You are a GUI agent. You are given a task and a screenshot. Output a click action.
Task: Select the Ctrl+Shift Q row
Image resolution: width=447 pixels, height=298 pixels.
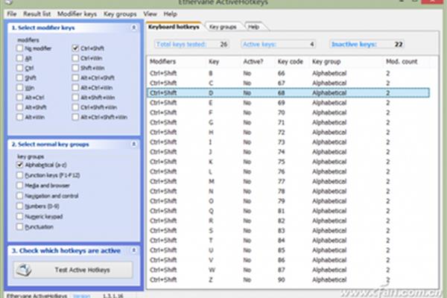click(288, 211)
